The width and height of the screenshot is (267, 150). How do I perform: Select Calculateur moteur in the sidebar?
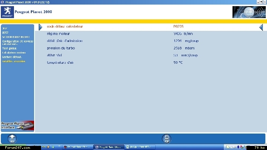[14, 53]
